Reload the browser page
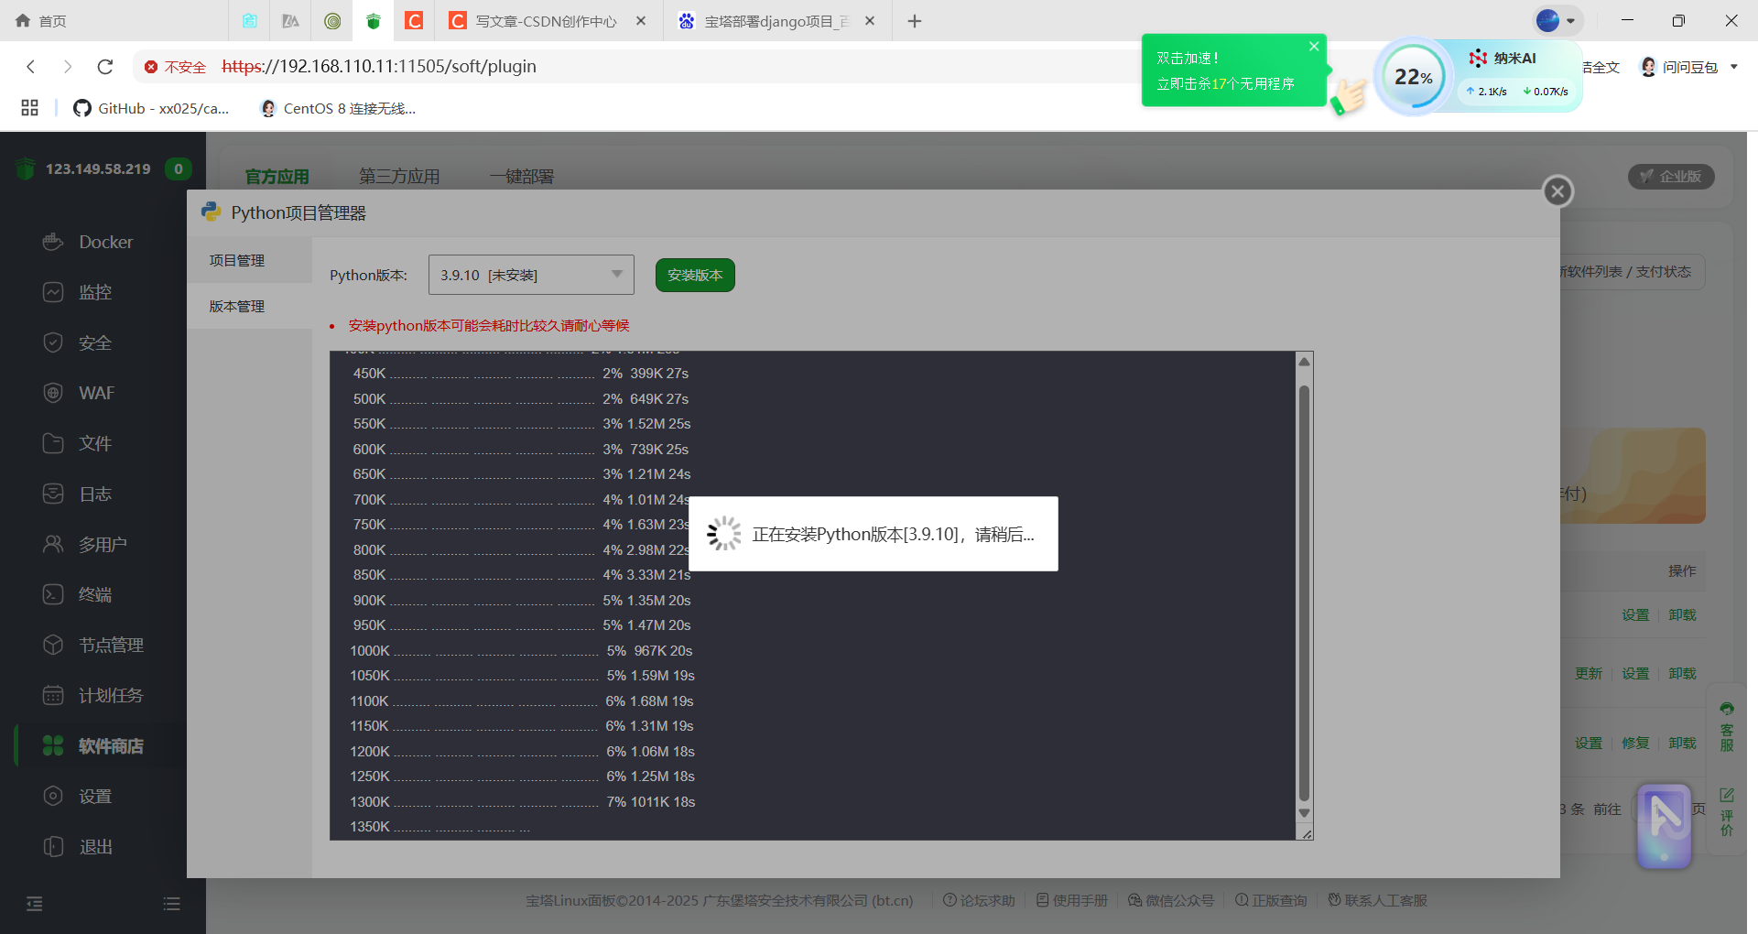1758x934 pixels. [105, 67]
